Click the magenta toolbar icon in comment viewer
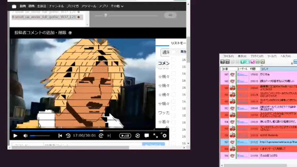297x167 pixels. pos(252,62)
